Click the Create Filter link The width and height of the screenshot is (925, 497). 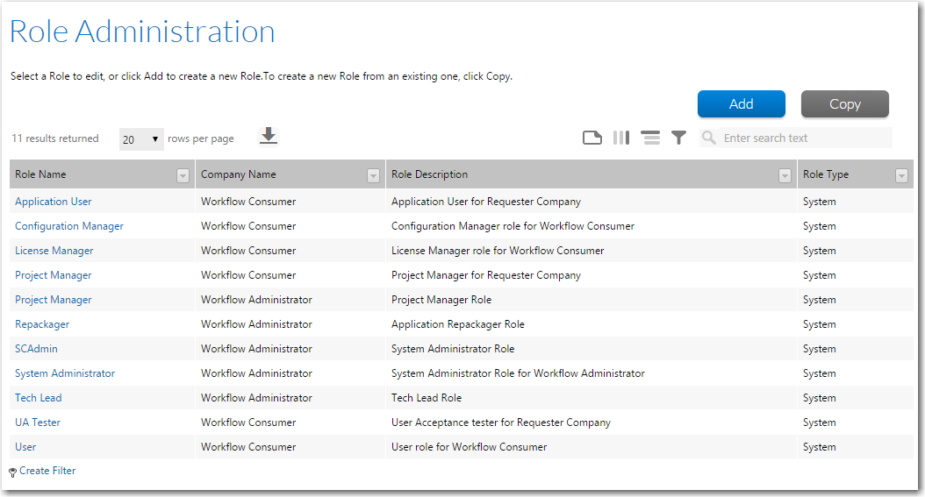tap(47, 471)
